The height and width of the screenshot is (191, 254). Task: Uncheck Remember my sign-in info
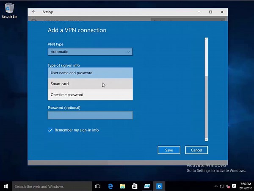(x=50, y=130)
